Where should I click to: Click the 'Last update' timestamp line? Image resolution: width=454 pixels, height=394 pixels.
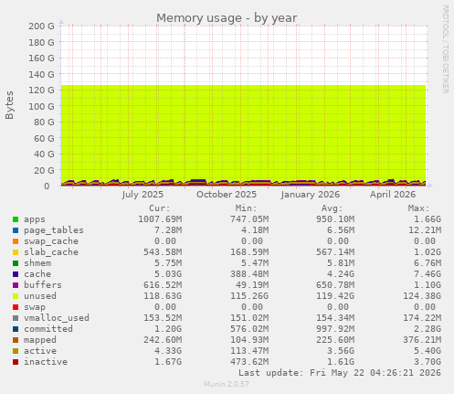tap(340, 373)
